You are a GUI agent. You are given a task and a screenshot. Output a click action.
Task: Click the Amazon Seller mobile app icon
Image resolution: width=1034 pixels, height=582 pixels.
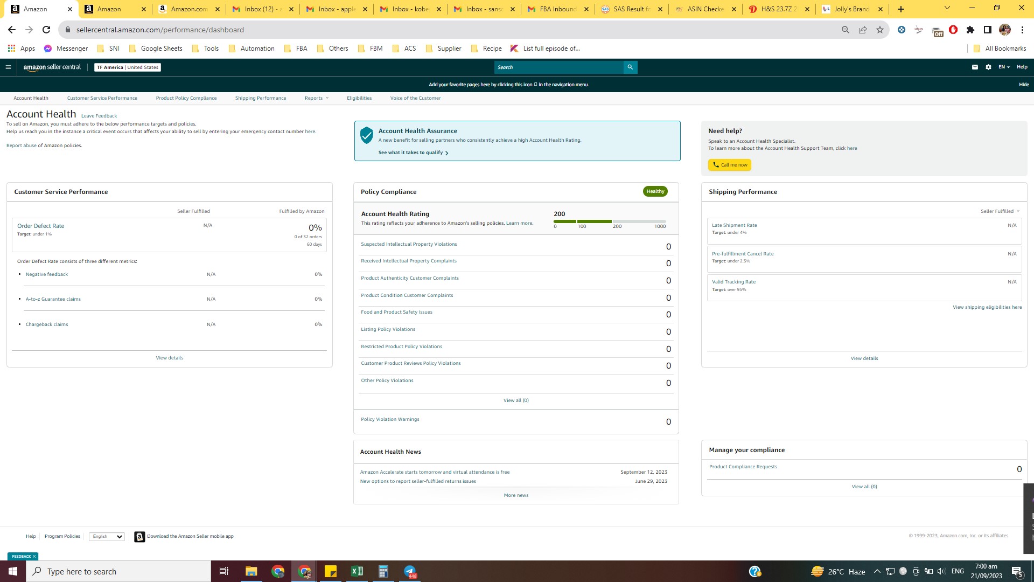coord(139,537)
